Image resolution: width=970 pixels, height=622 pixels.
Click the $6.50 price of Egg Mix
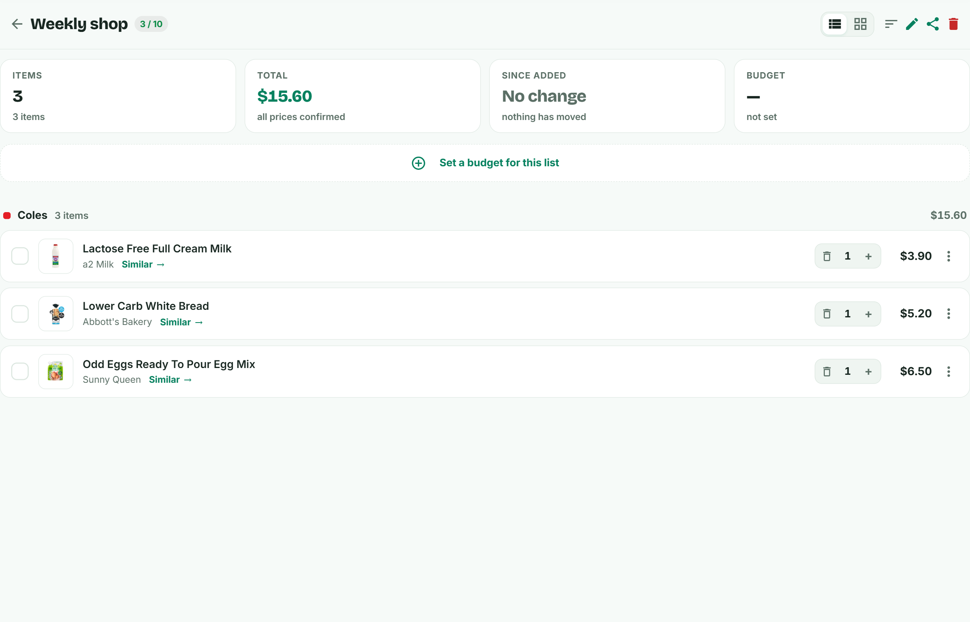915,372
